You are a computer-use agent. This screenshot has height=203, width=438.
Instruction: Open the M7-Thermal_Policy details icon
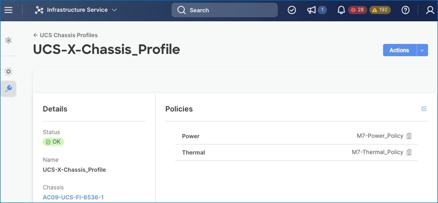(409, 152)
